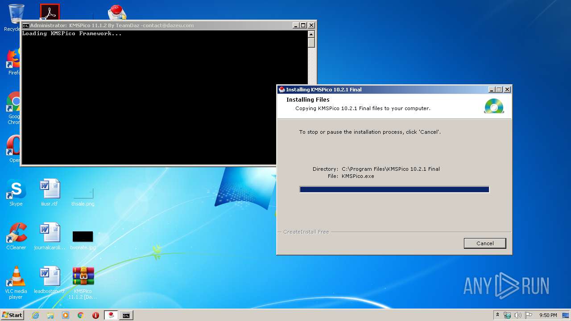Click the 9:50 PM clock

tap(548, 315)
